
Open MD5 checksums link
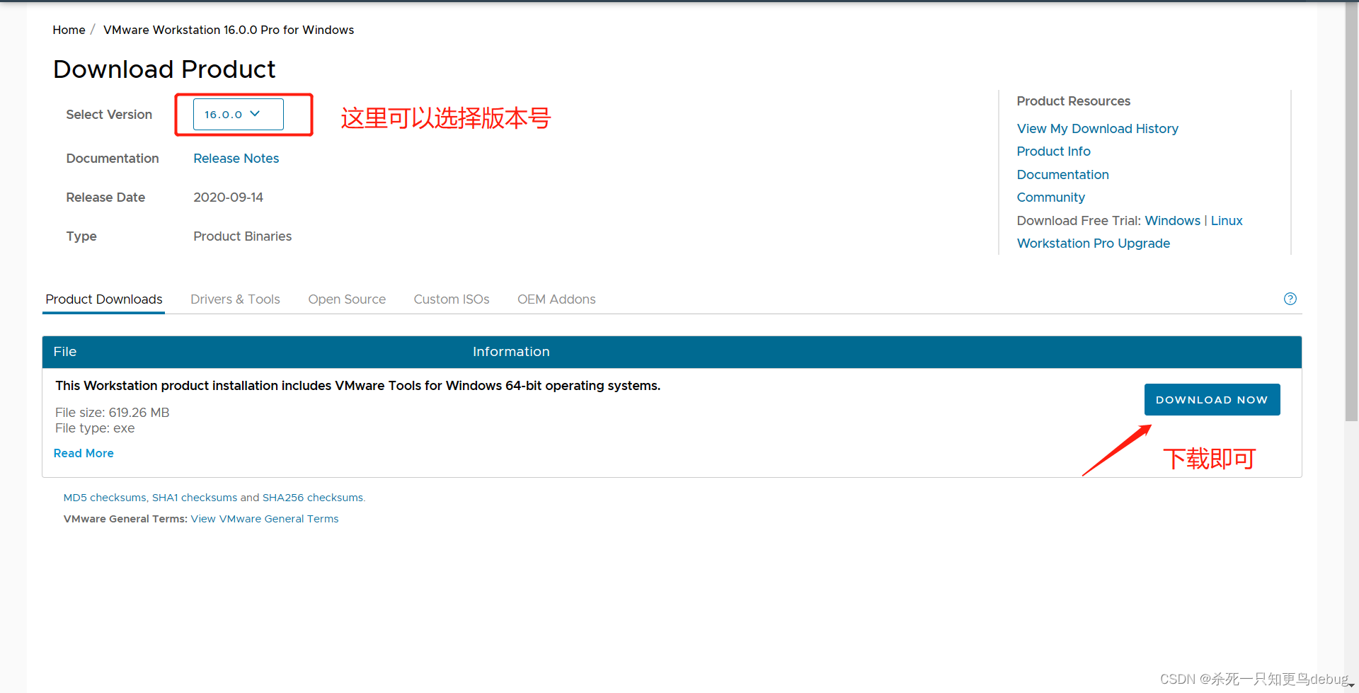click(x=105, y=498)
